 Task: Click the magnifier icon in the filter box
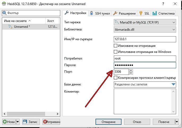coord(5,13)
